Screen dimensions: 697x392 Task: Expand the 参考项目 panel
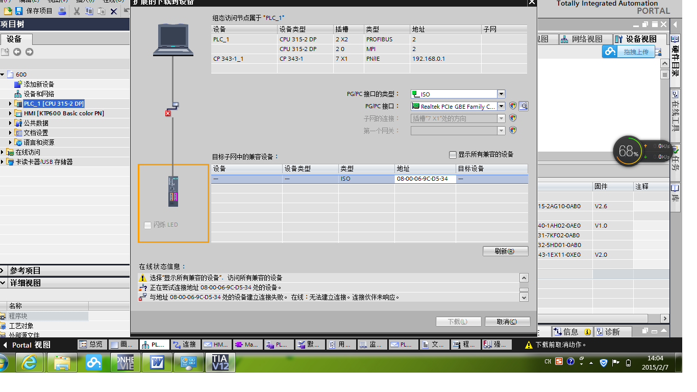pyautogui.click(x=3, y=271)
